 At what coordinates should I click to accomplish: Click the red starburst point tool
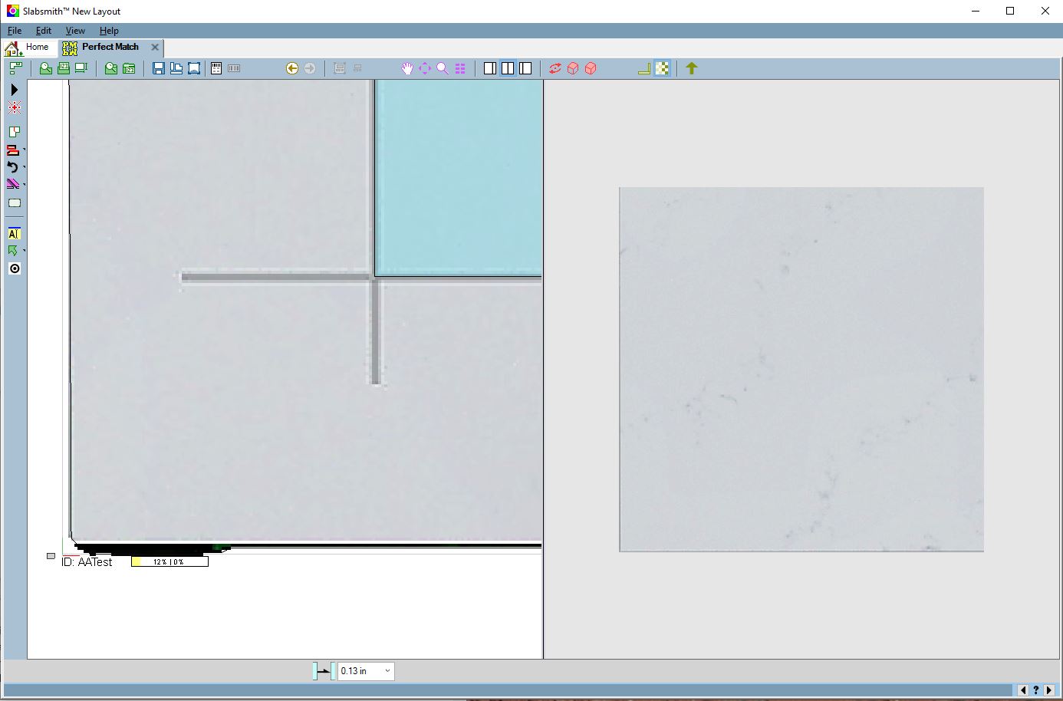click(14, 108)
